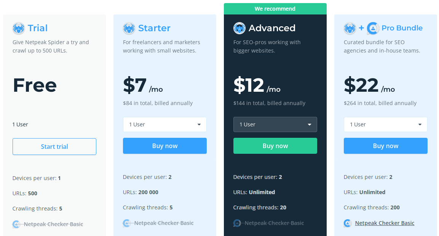
Task: Buy the Starter plan now
Action: point(164,146)
